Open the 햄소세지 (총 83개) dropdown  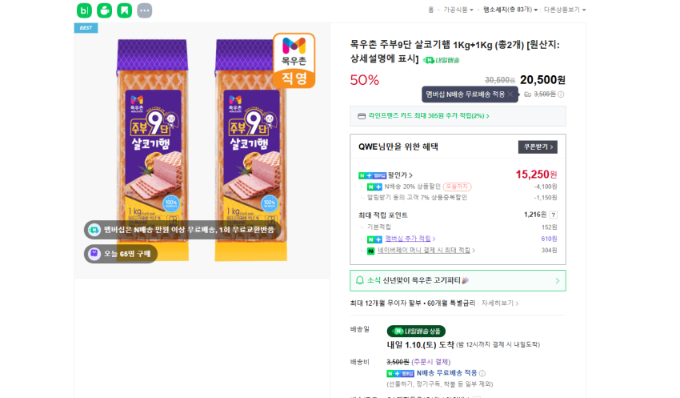[x=507, y=10]
